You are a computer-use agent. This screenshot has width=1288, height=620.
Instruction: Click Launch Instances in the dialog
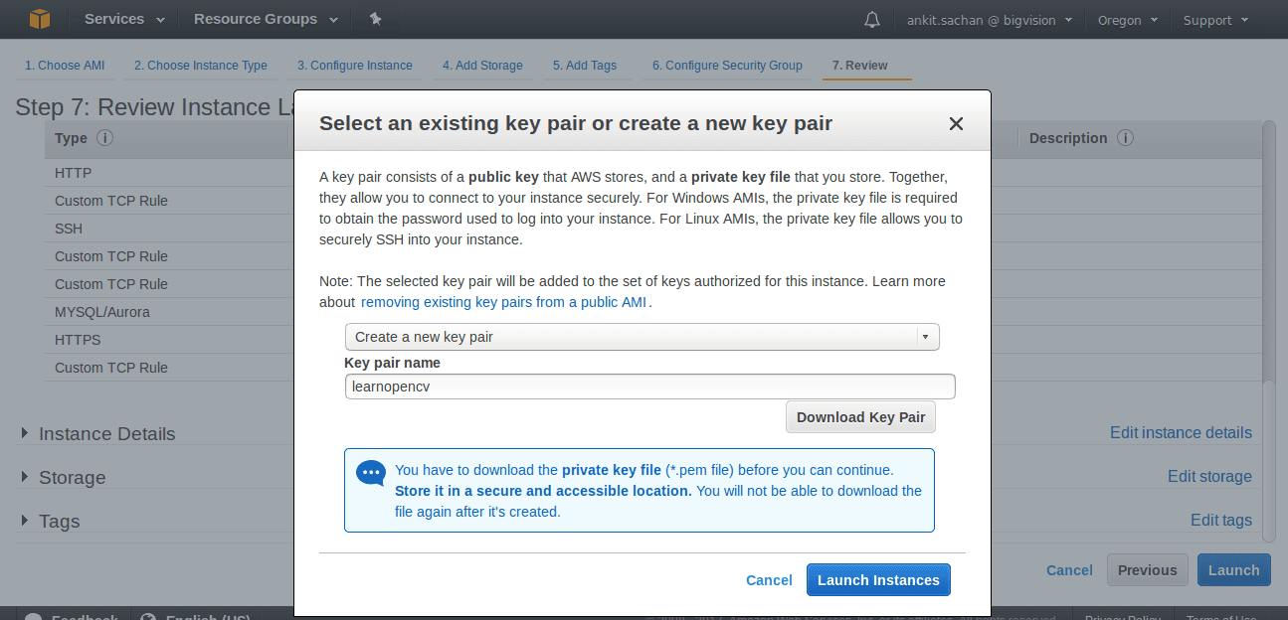pos(878,580)
